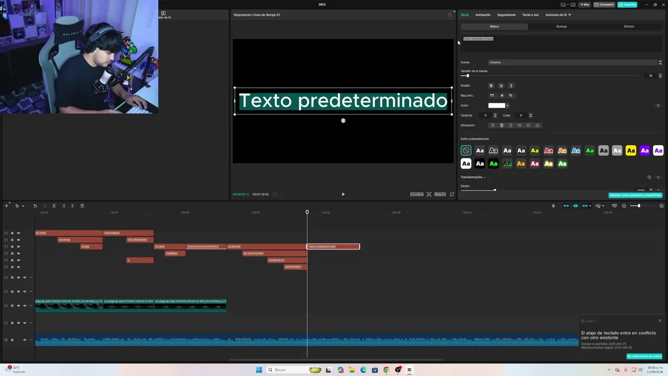Screen dimensions: 668x376
Task: Open the Fuente font dropdown
Action: [x=575, y=62]
